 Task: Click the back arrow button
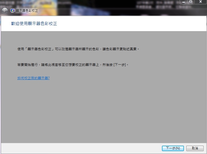click(x=5, y=11)
